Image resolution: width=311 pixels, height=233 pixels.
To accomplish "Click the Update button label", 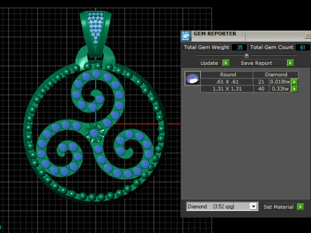I will 209,63.
